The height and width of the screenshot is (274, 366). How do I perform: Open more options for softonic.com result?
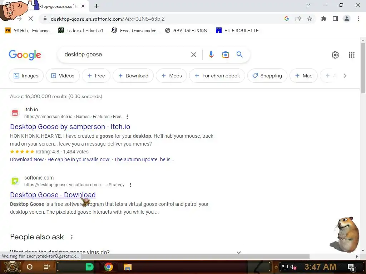coord(130,185)
